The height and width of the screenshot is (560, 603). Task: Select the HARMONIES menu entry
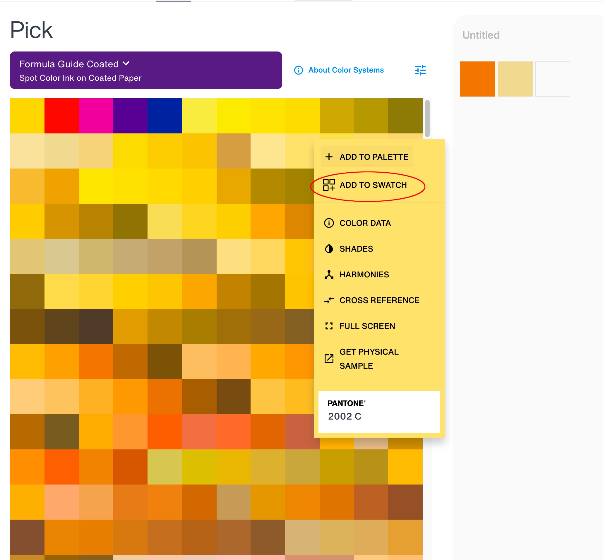[364, 274]
